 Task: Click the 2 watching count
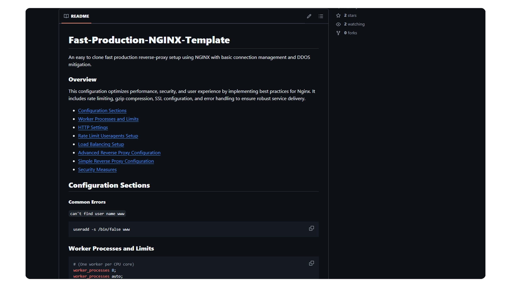pyautogui.click(x=354, y=24)
